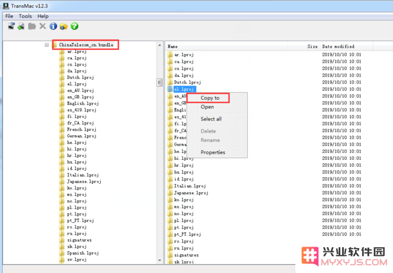
Task: Click folder icon beside signatures in file list
Action: coord(170,255)
